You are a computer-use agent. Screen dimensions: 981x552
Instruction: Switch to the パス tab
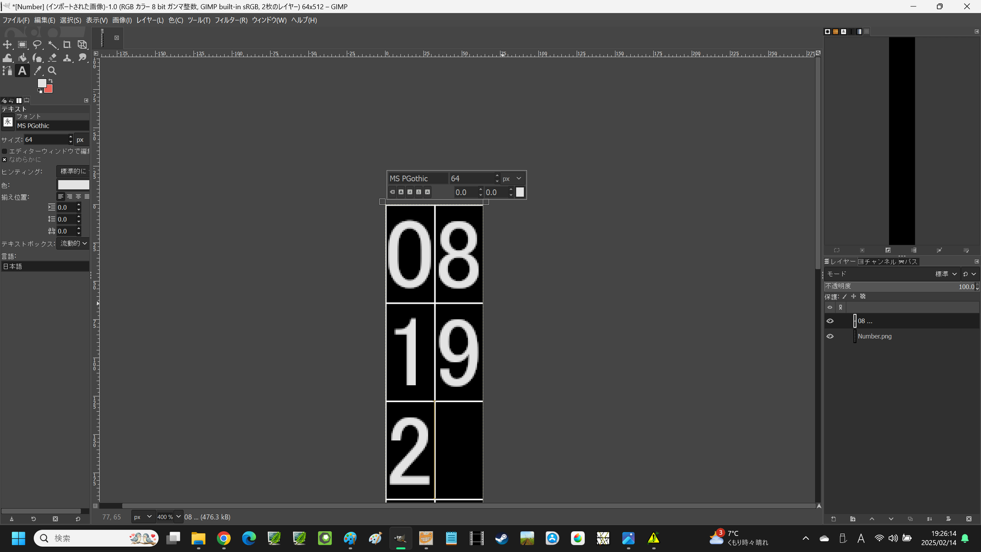(908, 262)
